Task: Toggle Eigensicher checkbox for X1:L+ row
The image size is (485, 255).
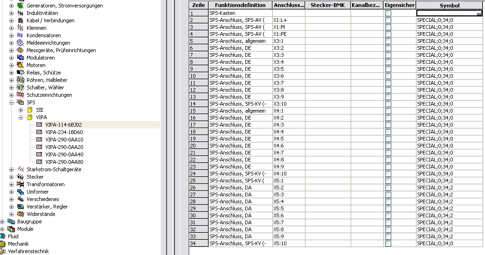Action: [388, 20]
